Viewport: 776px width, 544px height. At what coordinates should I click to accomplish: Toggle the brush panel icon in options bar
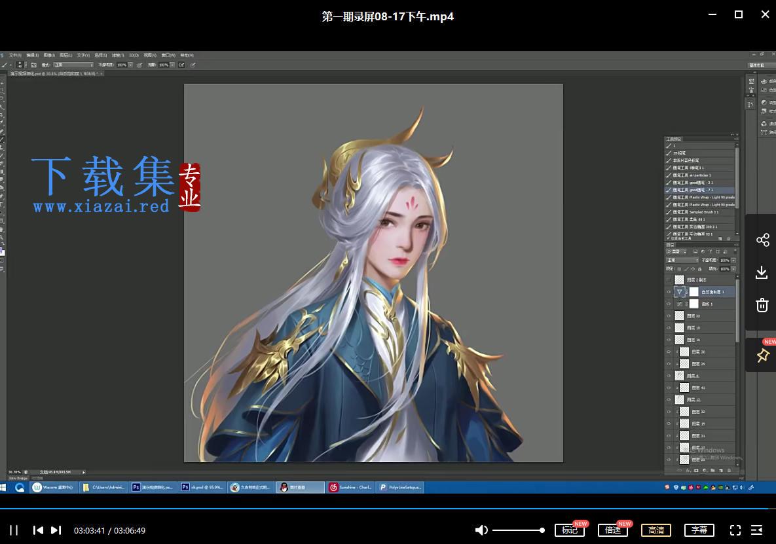33,65
